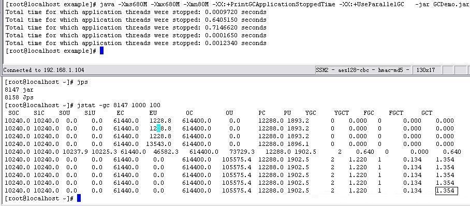Select the stopped time 0.0001650 seconds
Viewport: 470px width, 206px height.
(x=236, y=35)
